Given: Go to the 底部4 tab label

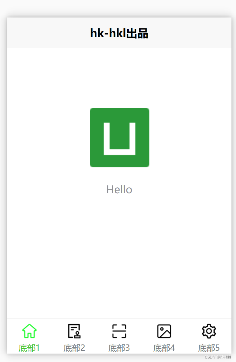Looking at the screenshot, I should (164, 348).
